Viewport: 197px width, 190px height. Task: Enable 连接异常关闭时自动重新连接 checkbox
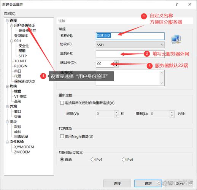pos(62,103)
